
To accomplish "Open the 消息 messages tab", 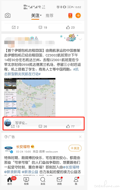I will 59,181.
